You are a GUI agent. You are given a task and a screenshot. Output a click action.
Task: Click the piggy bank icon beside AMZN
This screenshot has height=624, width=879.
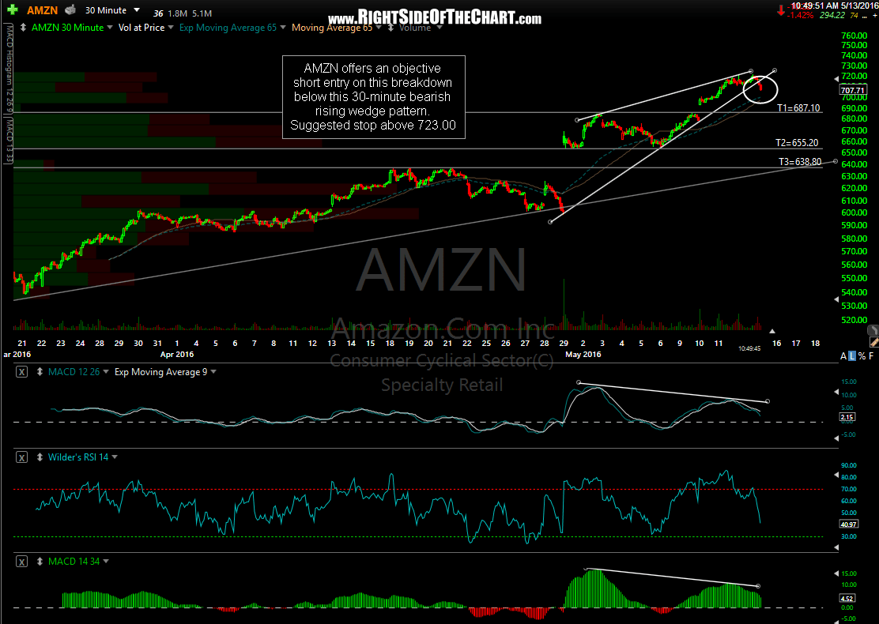pyautogui.click(x=70, y=10)
